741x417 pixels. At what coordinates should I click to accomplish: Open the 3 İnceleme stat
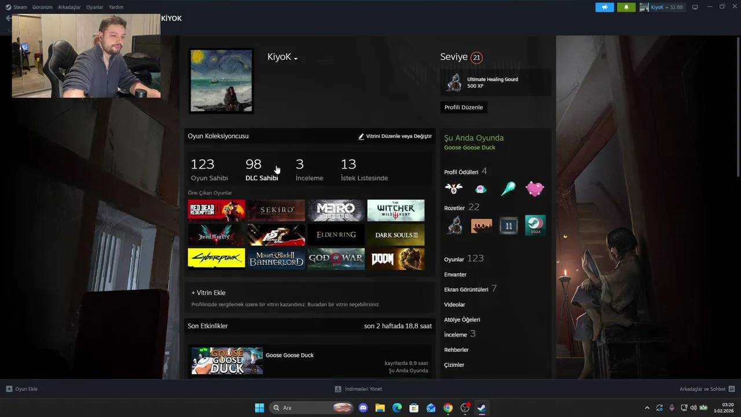[310, 170]
